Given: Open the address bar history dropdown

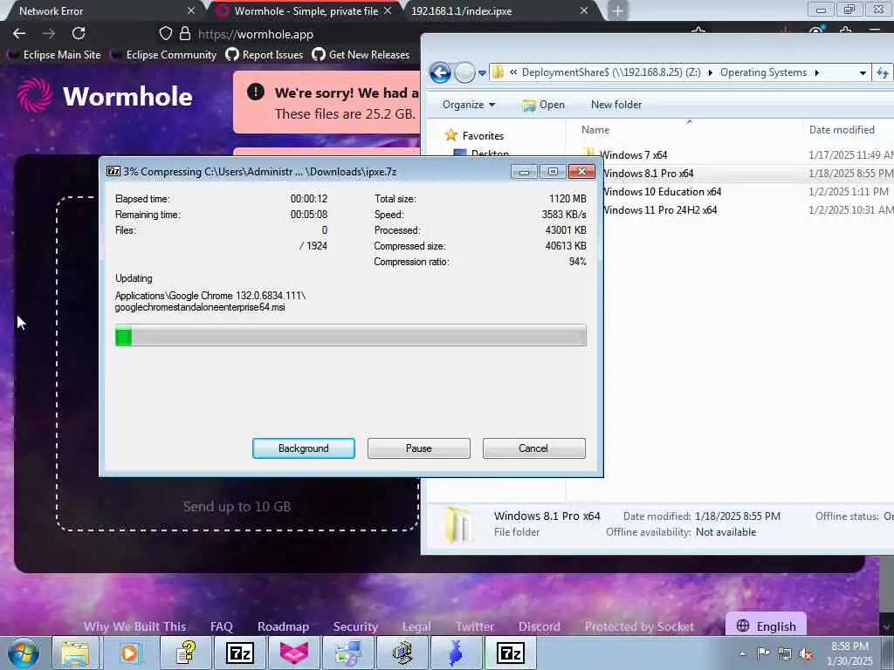Looking at the screenshot, I should (x=863, y=73).
